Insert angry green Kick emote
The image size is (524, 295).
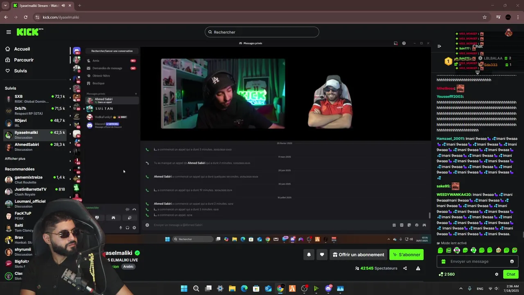[449, 250]
